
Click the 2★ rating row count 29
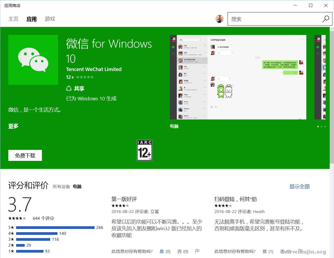[x=29, y=245]
